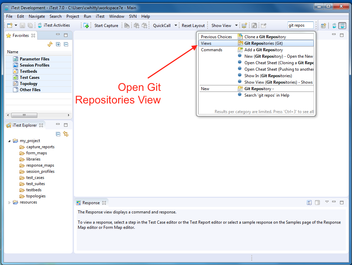Select the topologies folder
Screen dimensions: 352x265
click(33, 196)
